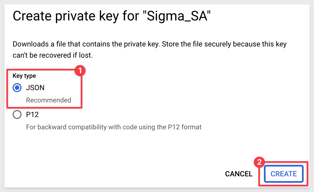Click the CREATE button

coord(283,174)
